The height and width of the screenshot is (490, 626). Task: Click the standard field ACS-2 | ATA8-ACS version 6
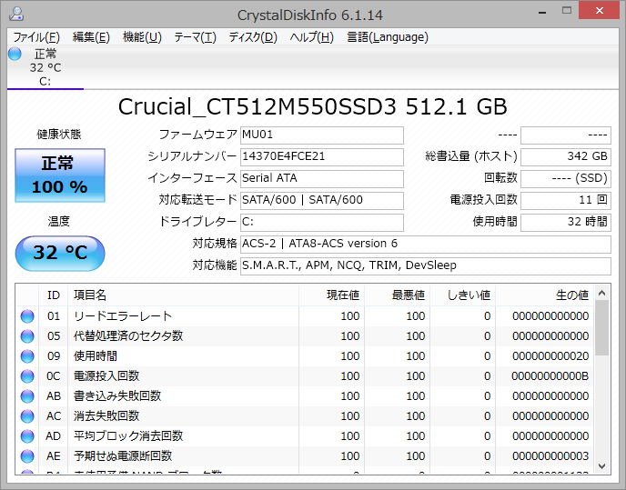[x=426, y=245]
